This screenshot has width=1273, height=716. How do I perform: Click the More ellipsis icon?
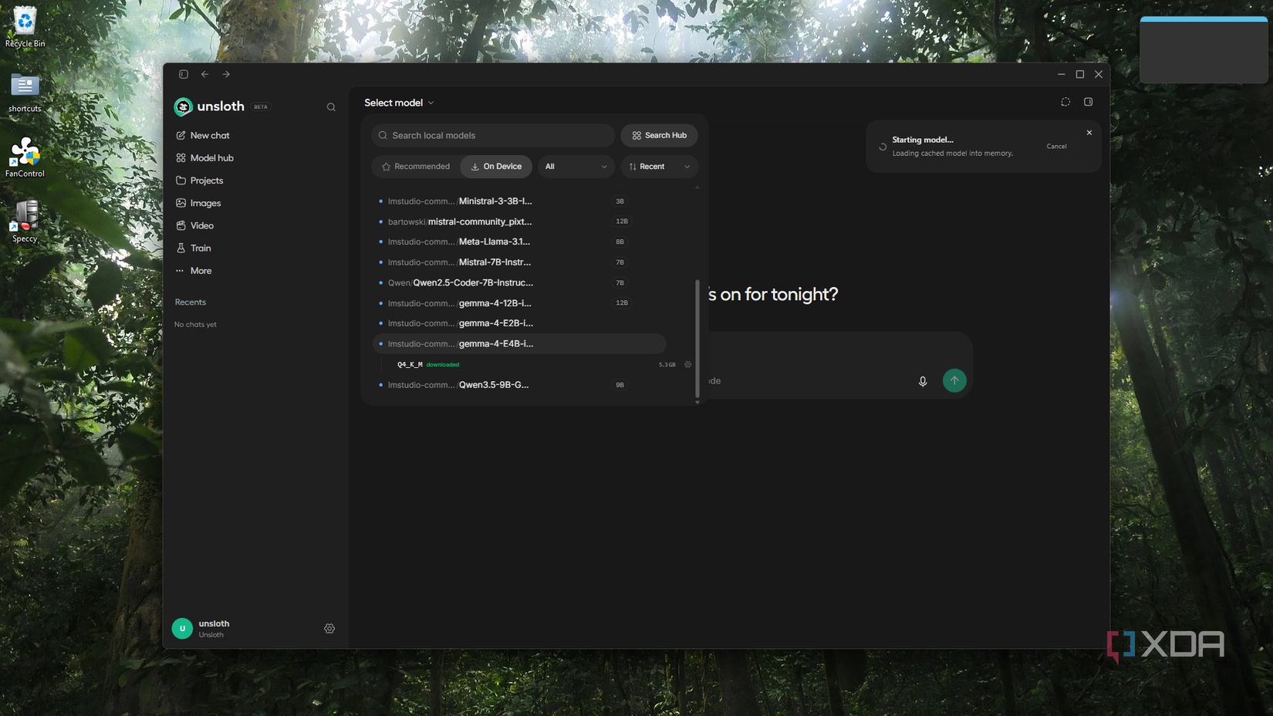click(180, 271)
